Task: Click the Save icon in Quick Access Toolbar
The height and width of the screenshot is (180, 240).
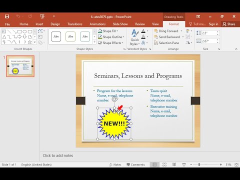Action: pos(7,16)
